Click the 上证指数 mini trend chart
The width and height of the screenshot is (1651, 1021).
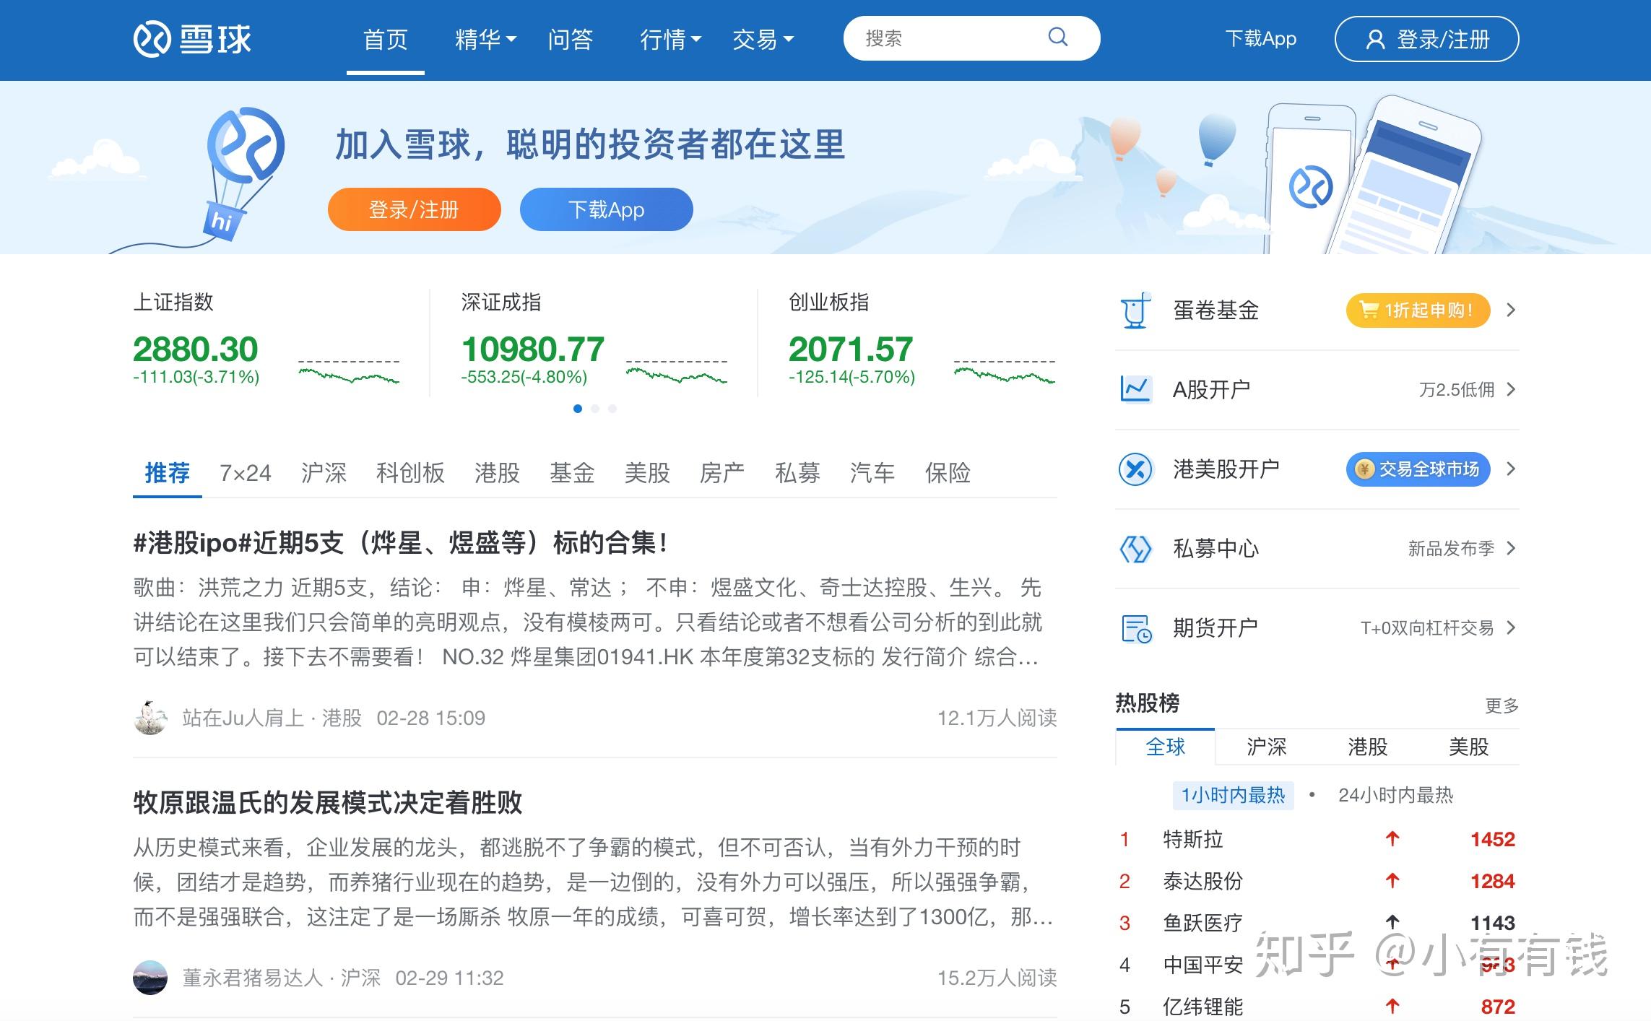(349, 370)
